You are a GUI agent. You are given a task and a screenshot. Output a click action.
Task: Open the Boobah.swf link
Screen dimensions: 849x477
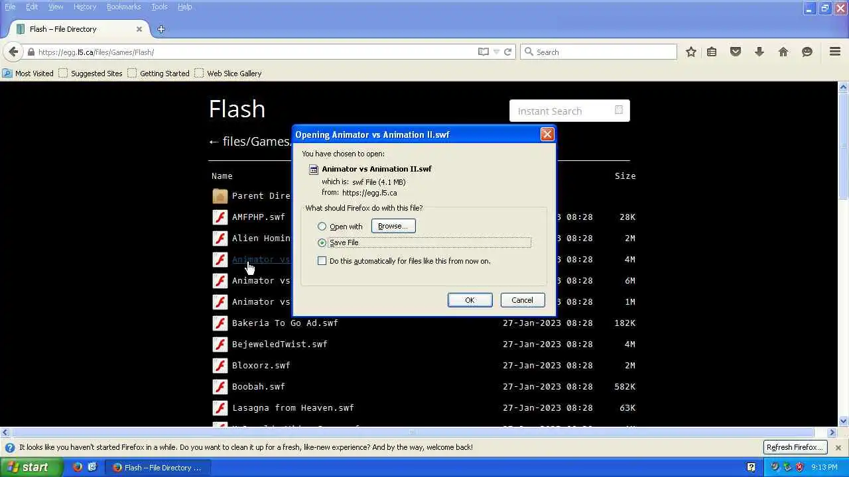(258, 386)
